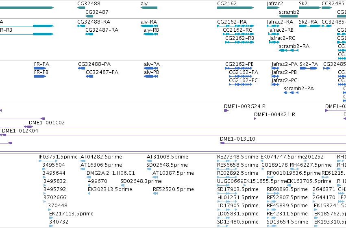346x228 pixels.
Task: Open the EST labeled 340732
Action: pos(59,222)
